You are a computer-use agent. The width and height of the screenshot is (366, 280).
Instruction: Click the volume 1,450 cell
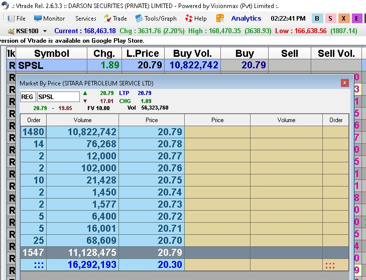pos(83,193)
